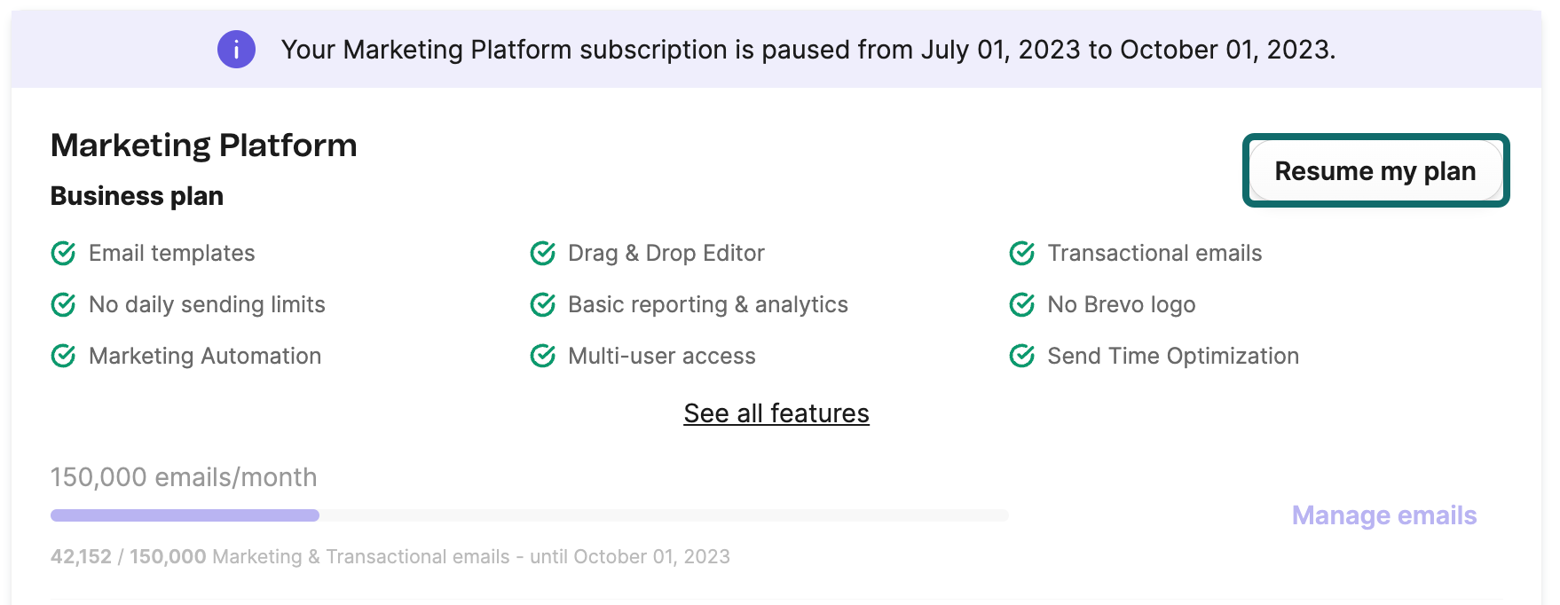The width and height of the screenshot is (1560, 605).
Task: Click checkmark icon beside Basic reporting & analytics
Action: [542, 305]
